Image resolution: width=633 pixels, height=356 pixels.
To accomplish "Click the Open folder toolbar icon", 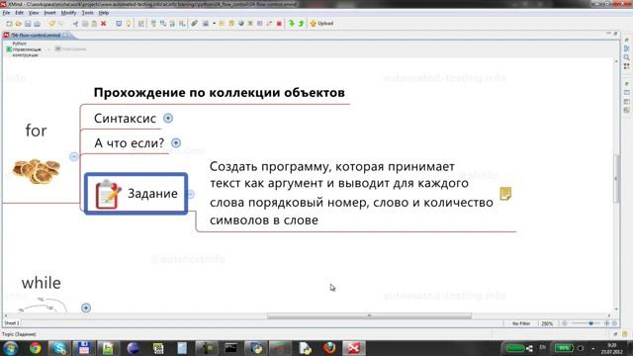I will coord(19,24).
